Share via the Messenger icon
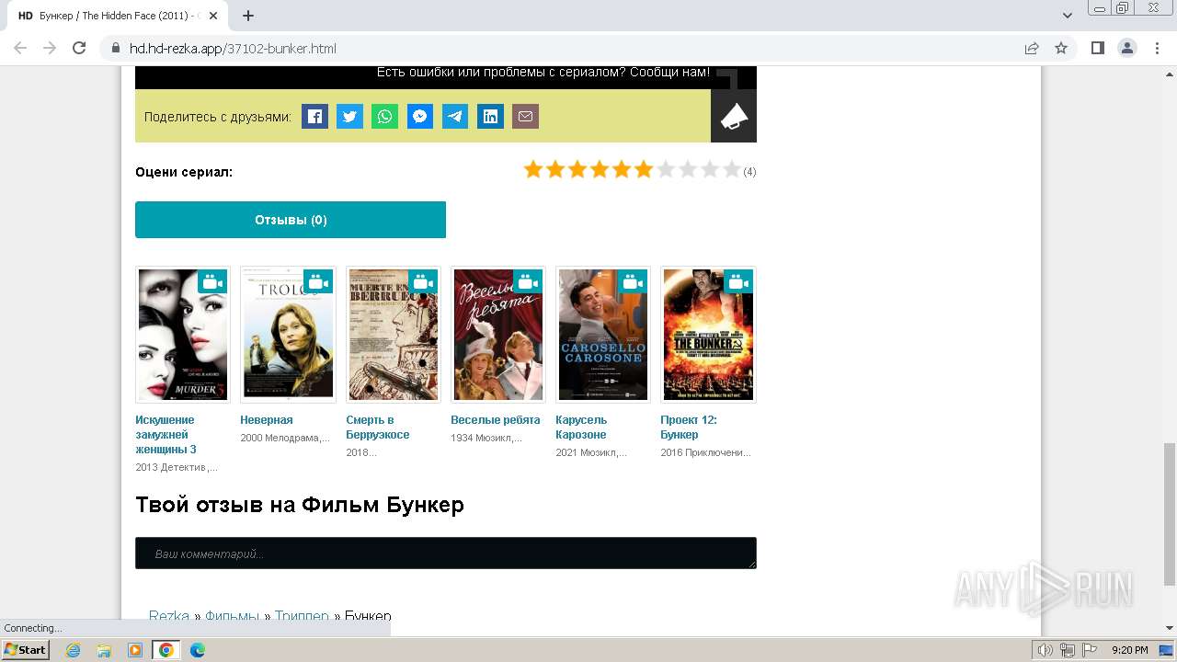The height and width of the screenshot is (662, 1177). coord(420,116)
